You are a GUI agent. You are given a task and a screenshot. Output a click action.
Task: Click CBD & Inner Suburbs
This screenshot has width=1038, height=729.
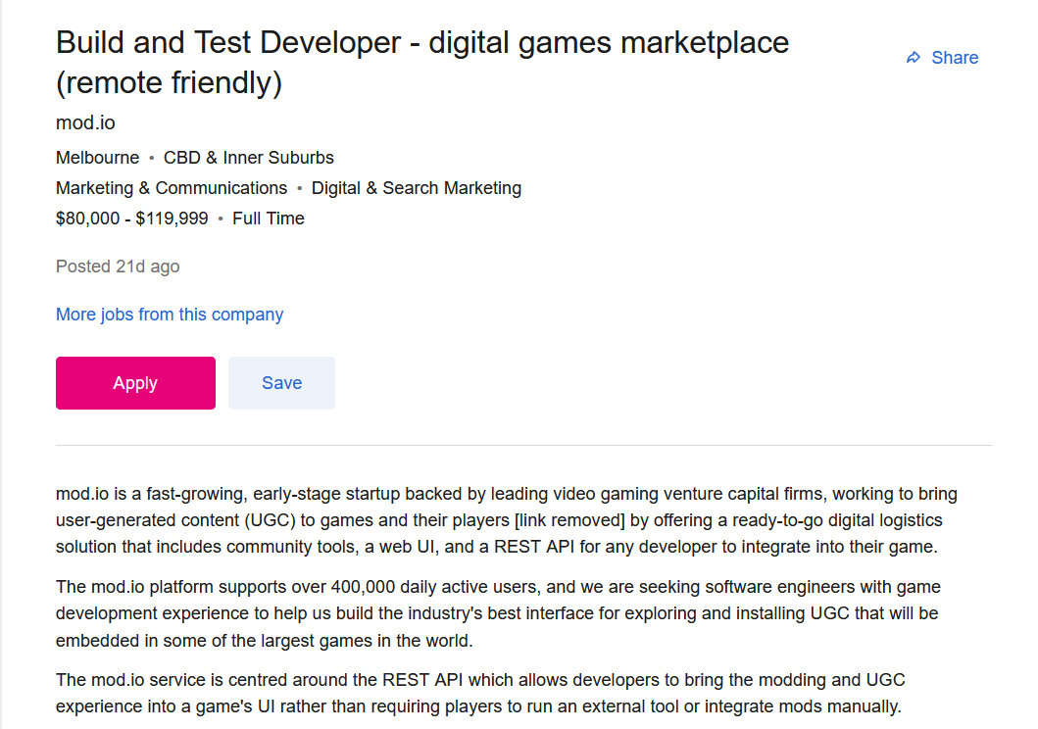point(248,157)
